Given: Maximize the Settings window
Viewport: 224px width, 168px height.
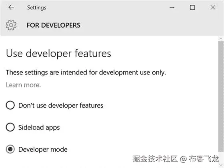Looking at the screenshot, I should [x=192, y=8].
